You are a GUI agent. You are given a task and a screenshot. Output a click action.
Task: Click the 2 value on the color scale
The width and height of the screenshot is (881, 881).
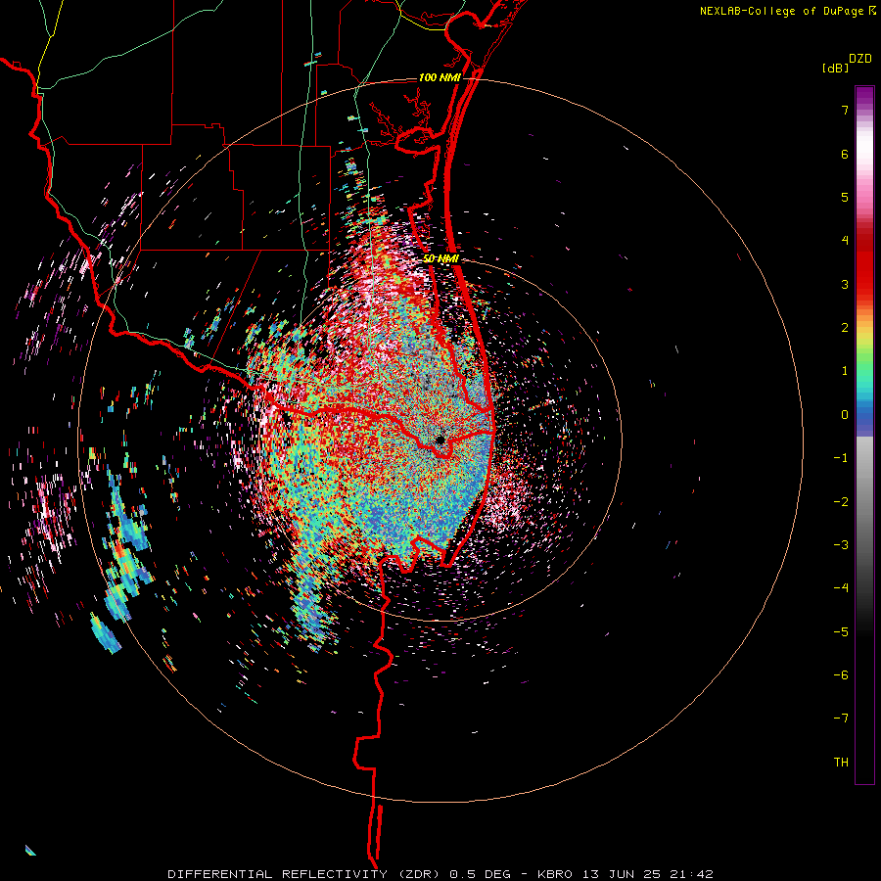(x=845, y=328)
